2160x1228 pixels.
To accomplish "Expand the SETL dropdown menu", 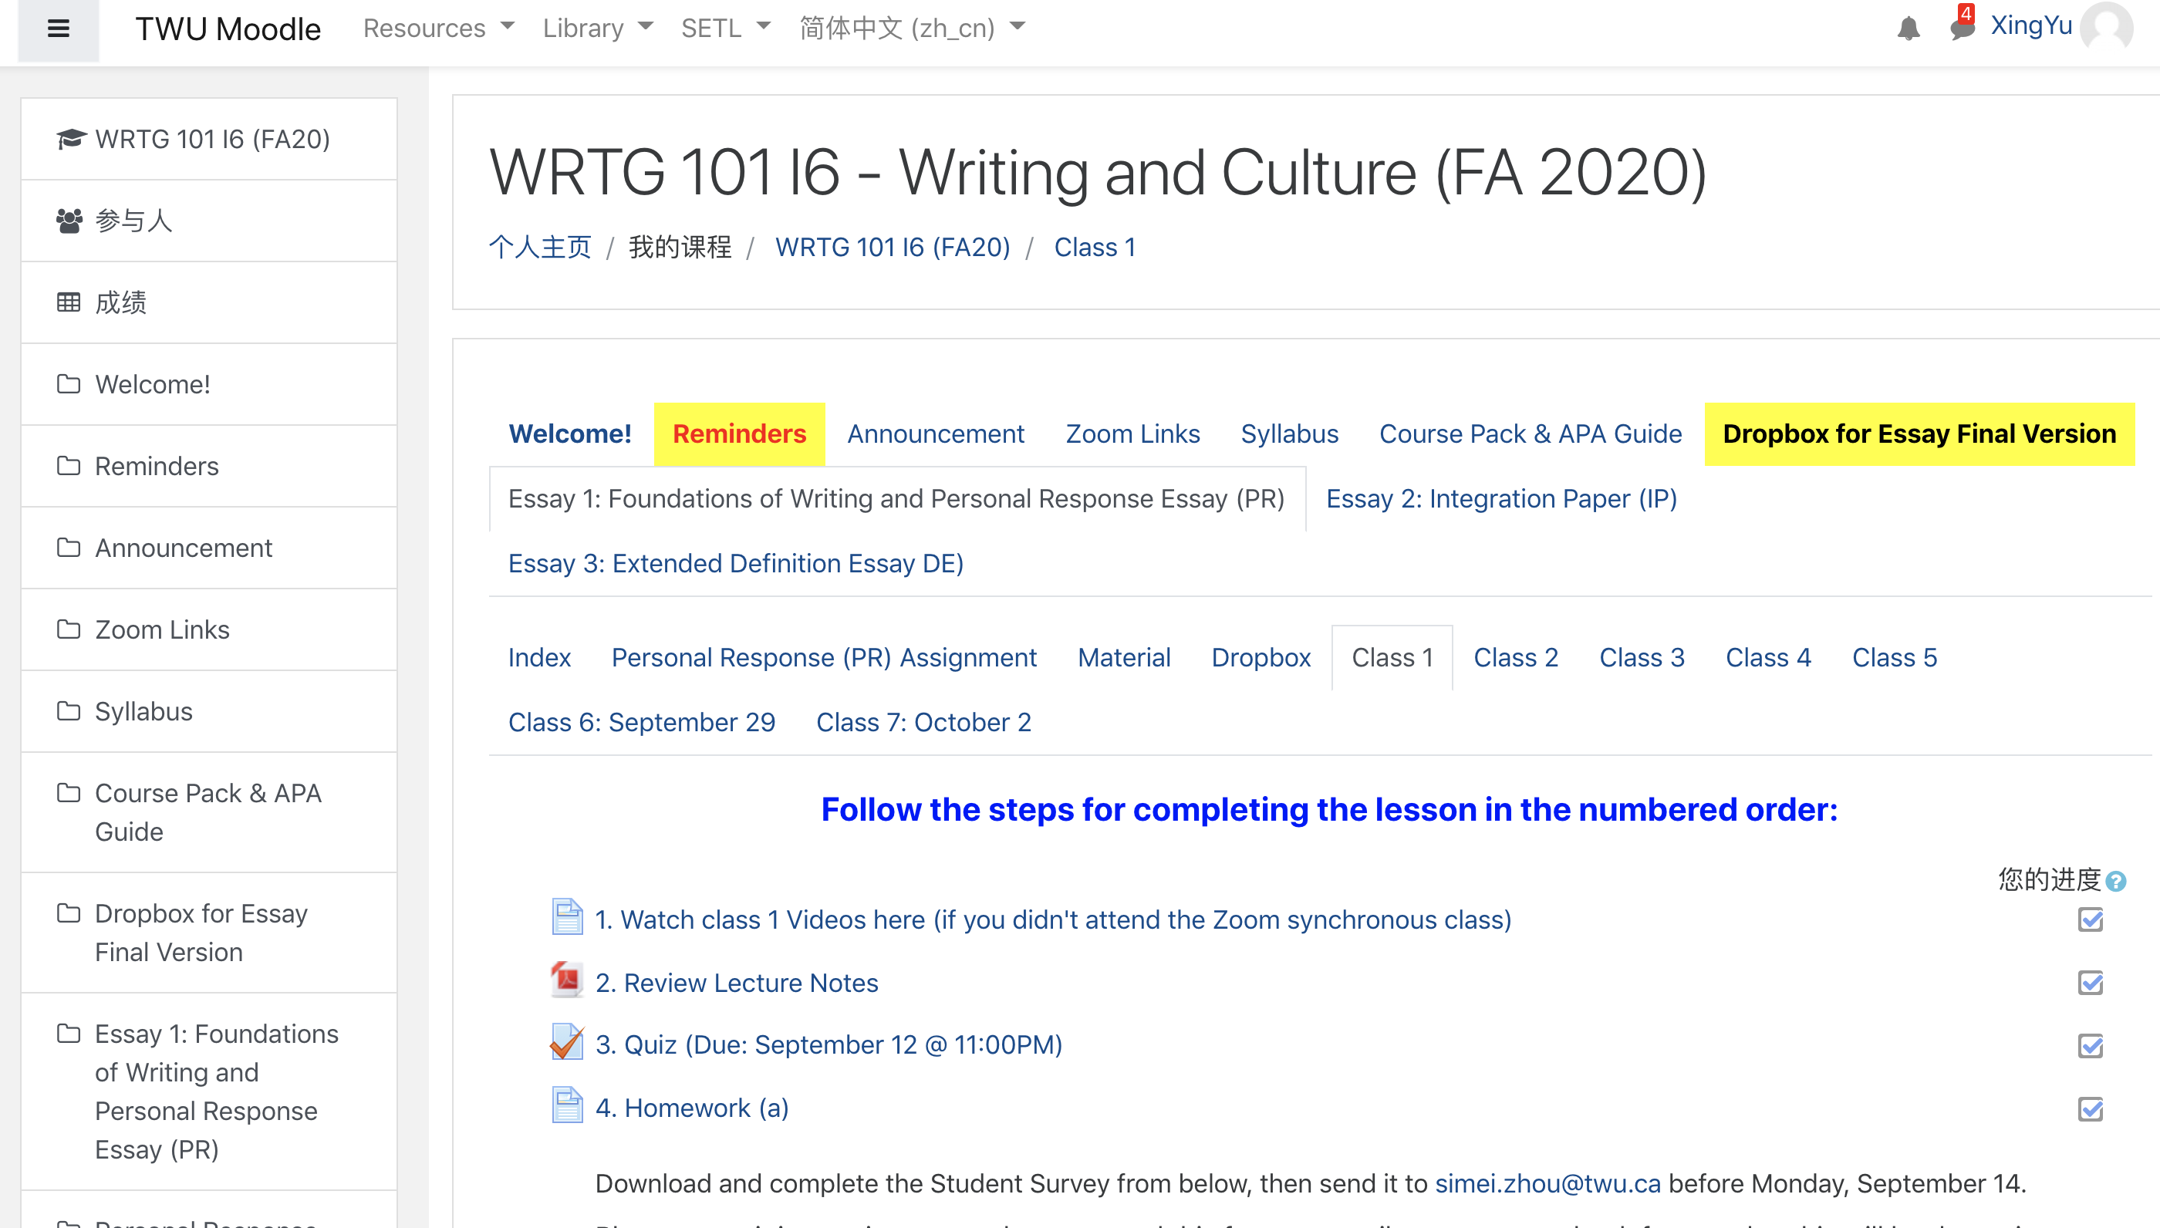I will point(725,29).
